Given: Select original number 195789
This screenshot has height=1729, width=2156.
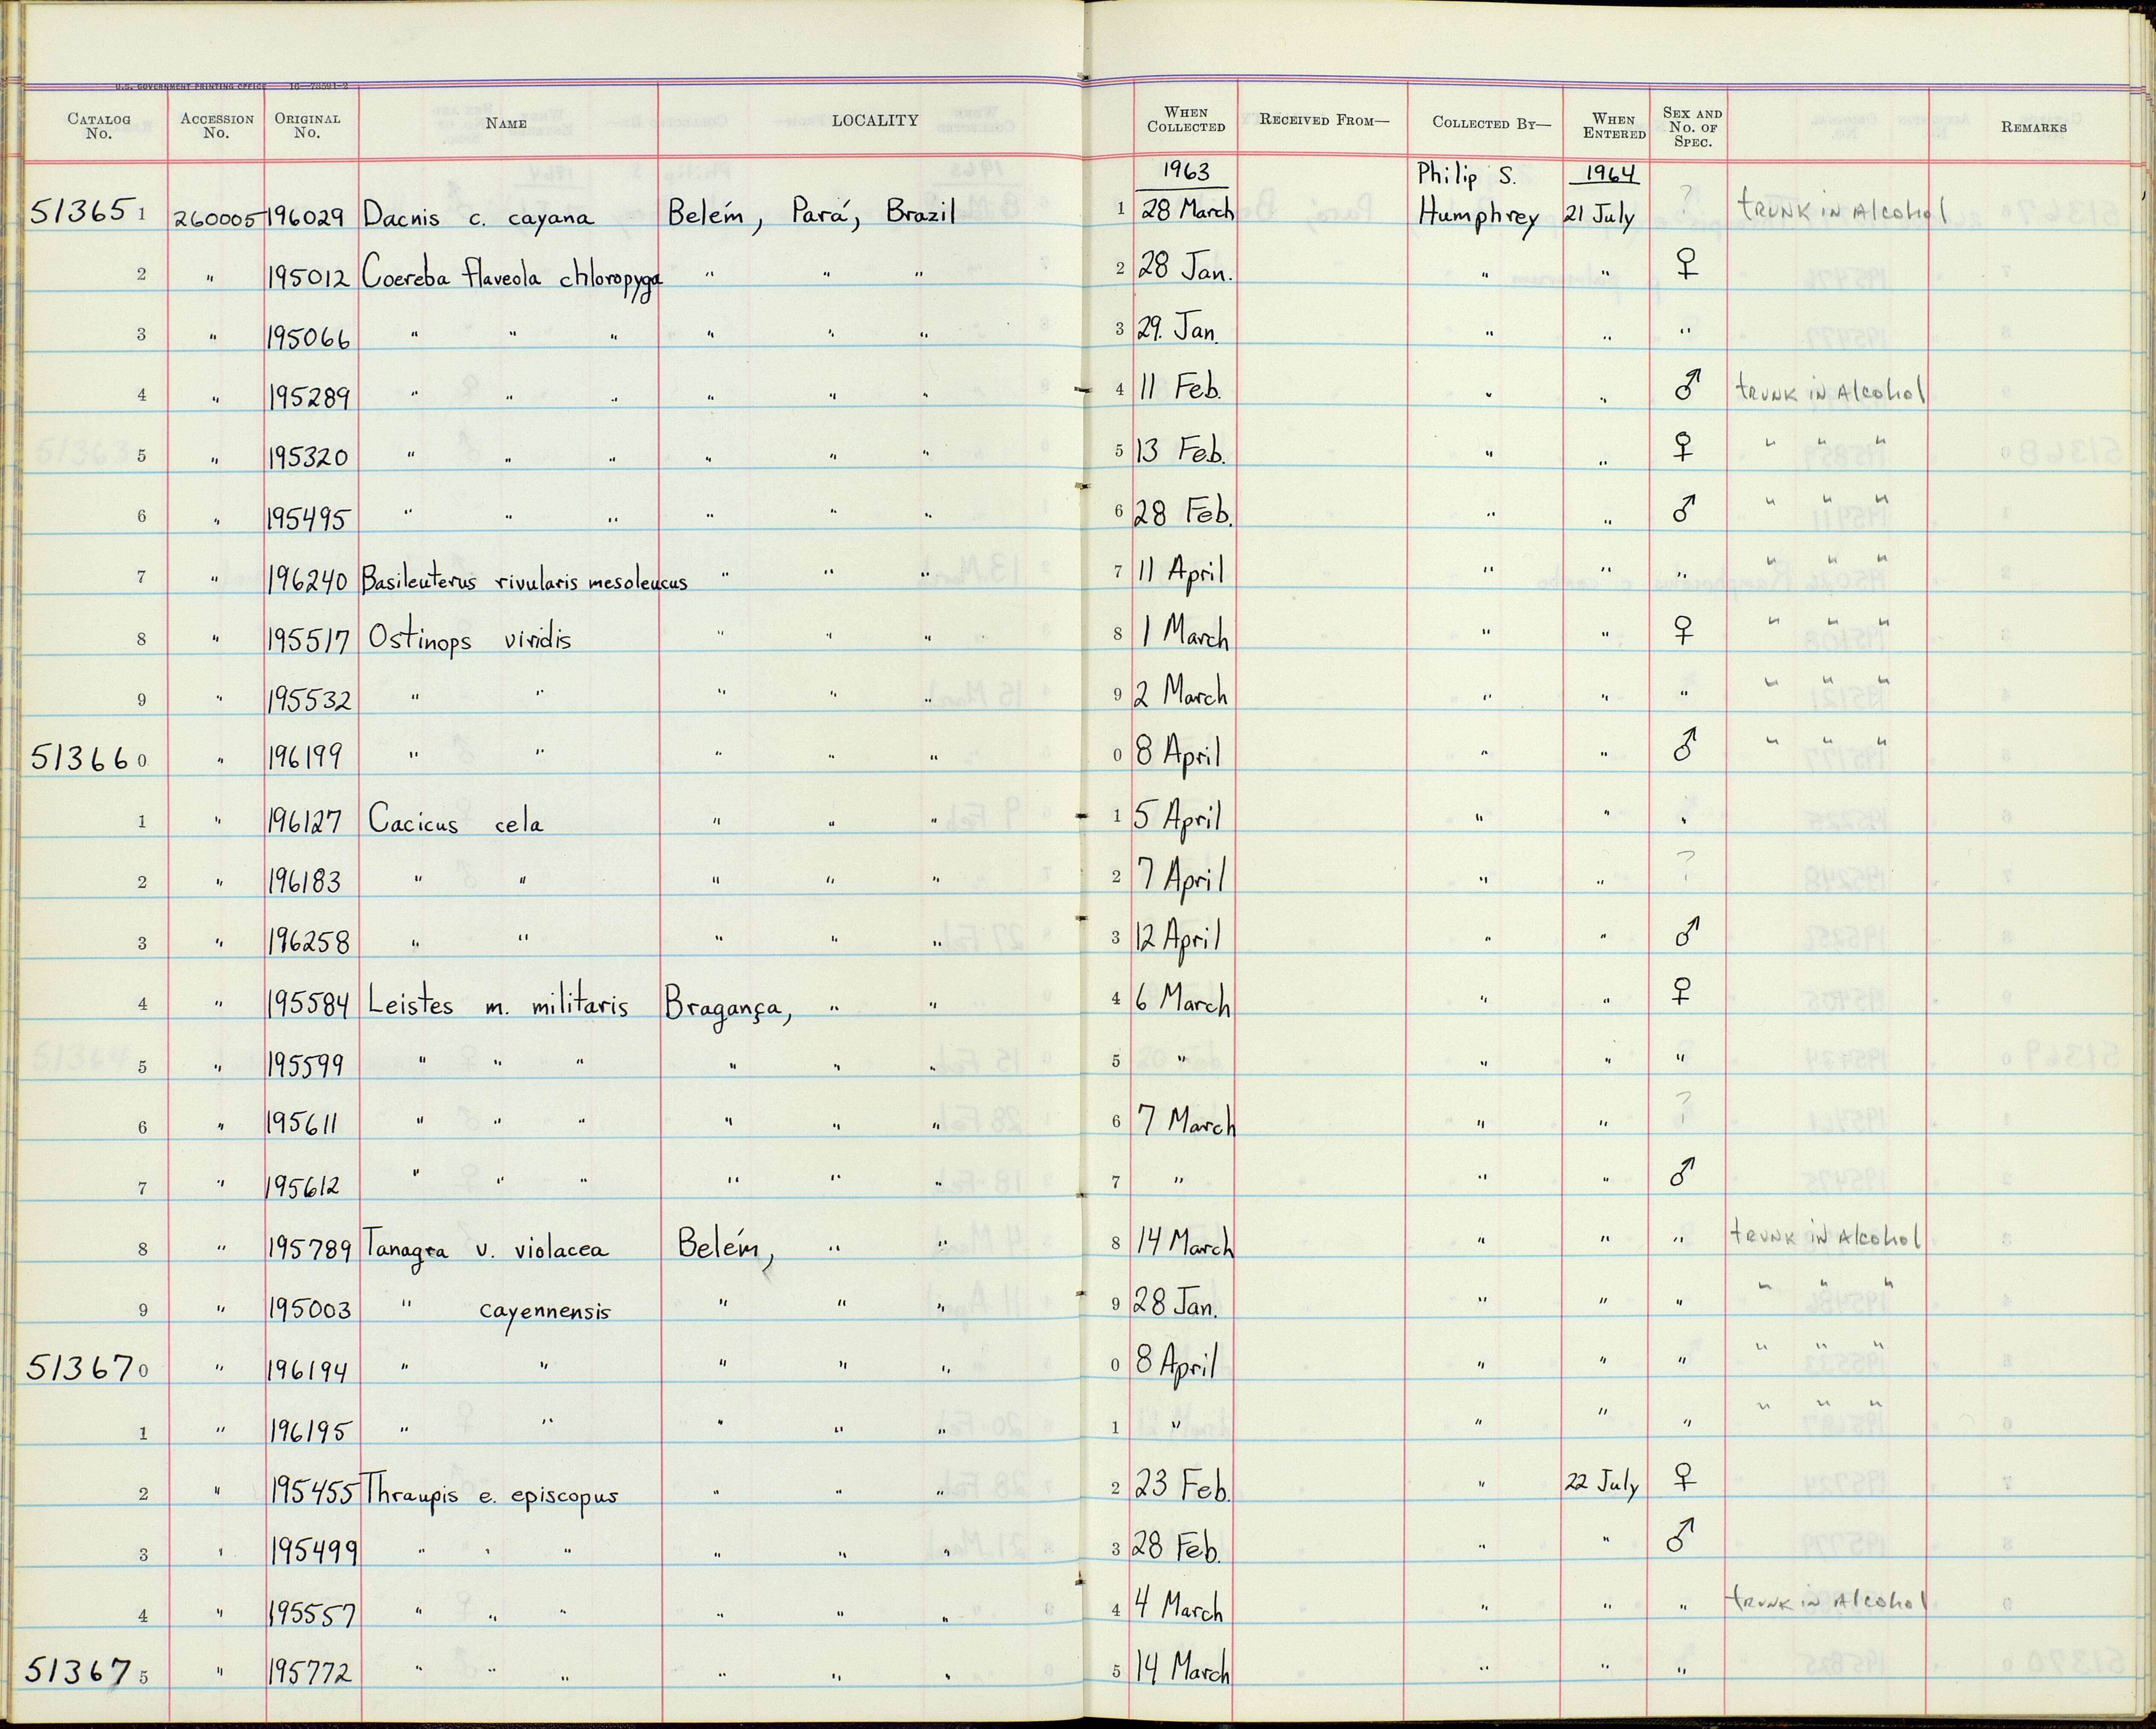Looking at the screenshot, I should point(310,1248).
